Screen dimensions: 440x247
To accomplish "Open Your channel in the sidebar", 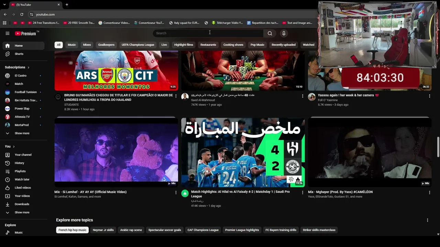I will coord(23,155).
